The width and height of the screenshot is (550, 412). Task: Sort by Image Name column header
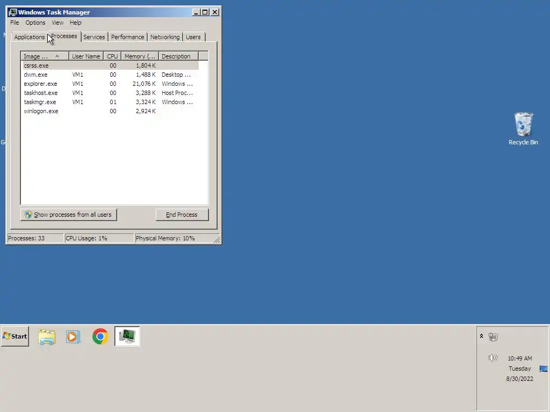pos(45,56)
